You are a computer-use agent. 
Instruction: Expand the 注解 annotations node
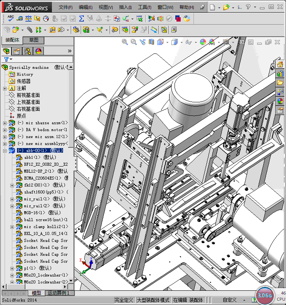pos(5,88)
